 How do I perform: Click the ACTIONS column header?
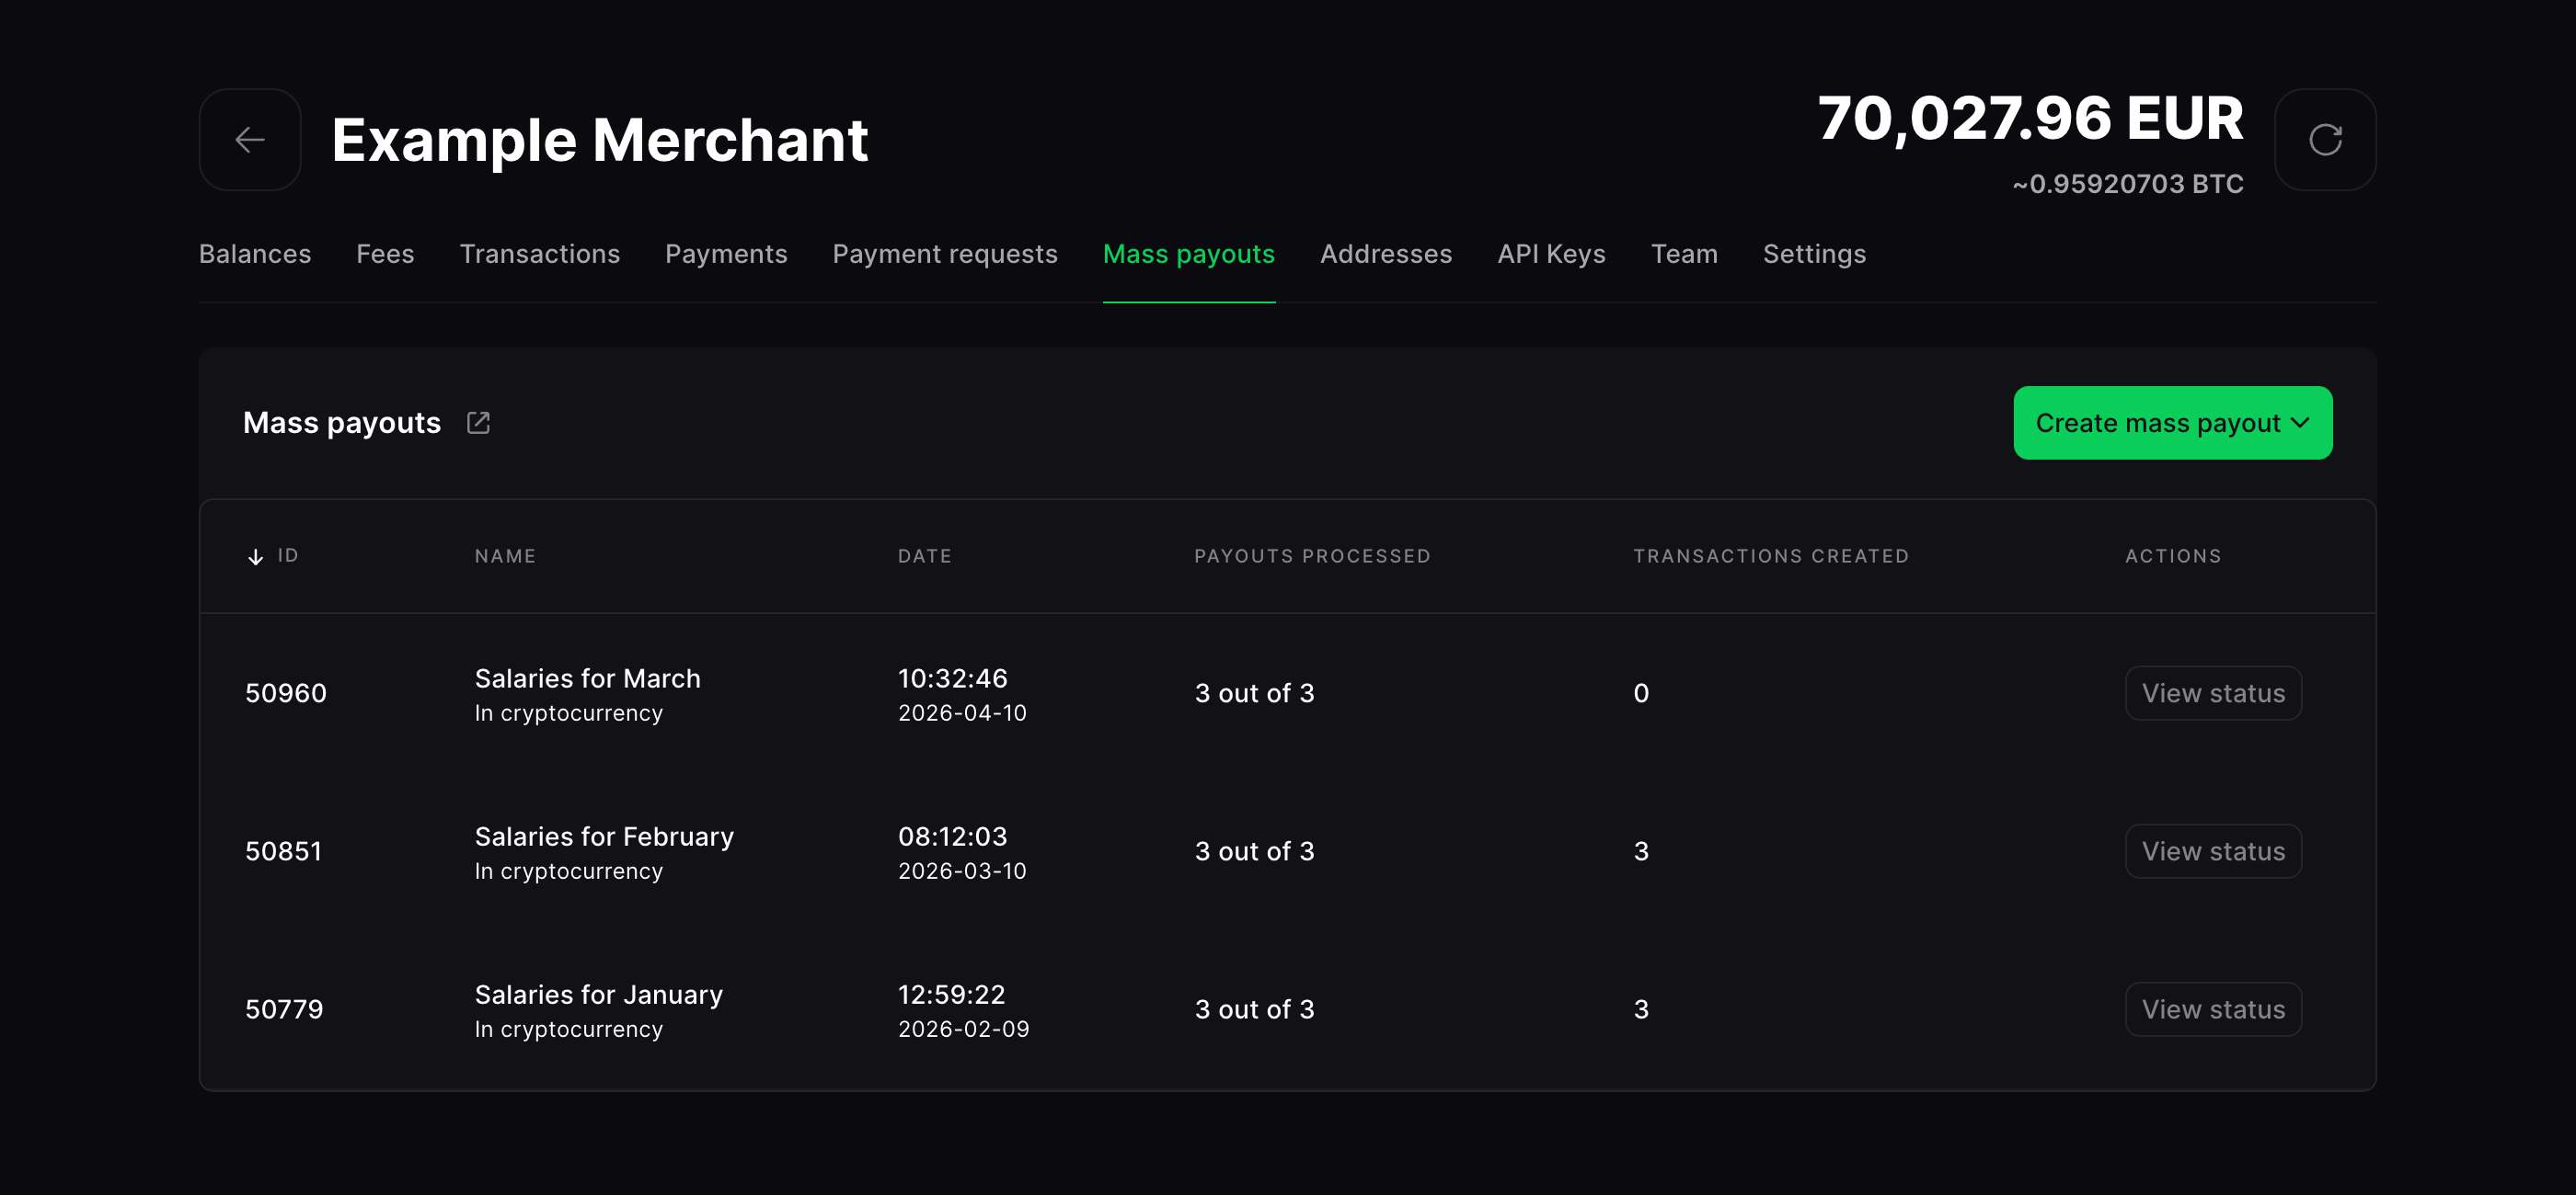tap(2173, 556)
